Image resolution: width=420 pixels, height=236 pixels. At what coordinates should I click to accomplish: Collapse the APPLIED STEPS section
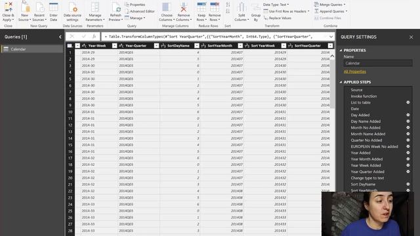point(341,82)
